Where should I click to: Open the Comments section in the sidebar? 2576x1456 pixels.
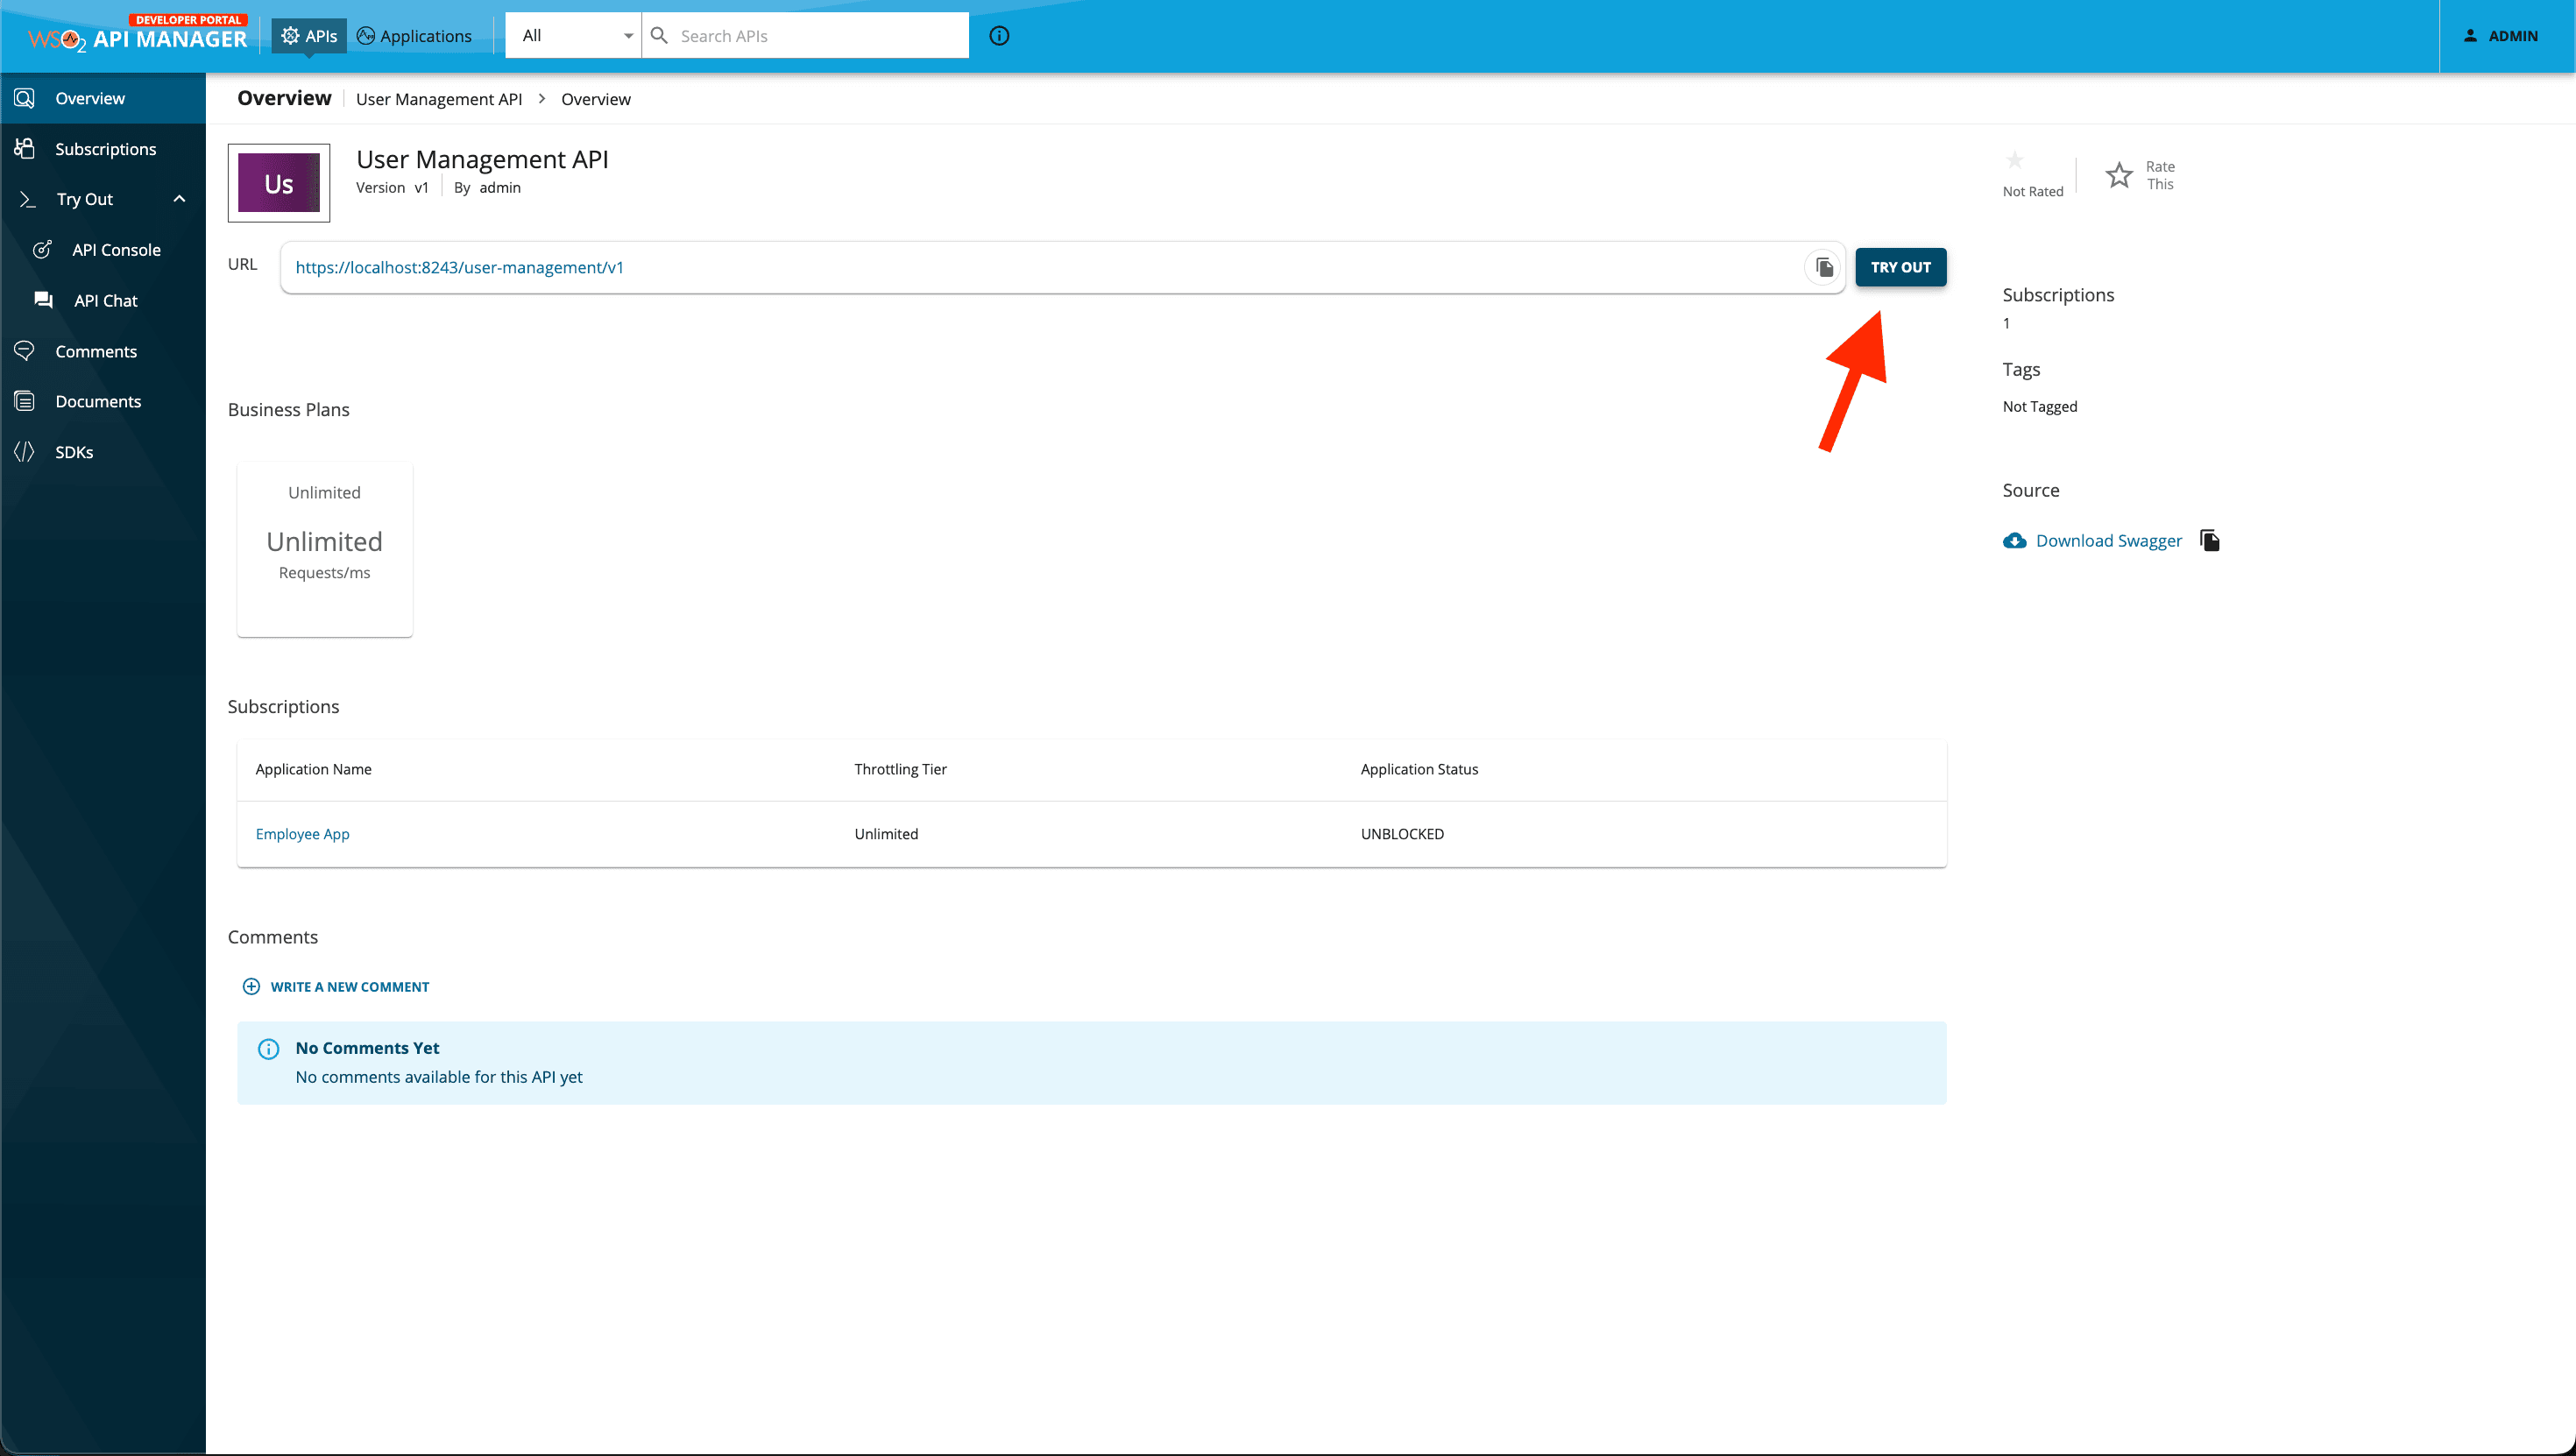96,351
